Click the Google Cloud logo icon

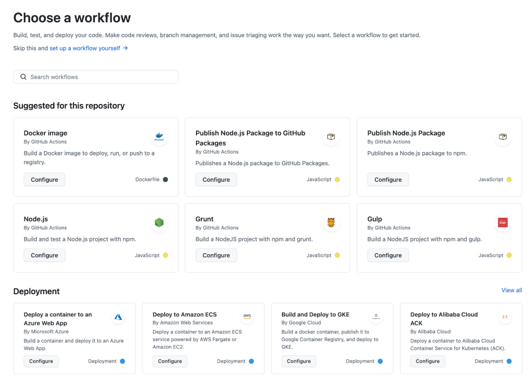click(x=376, y=317)
